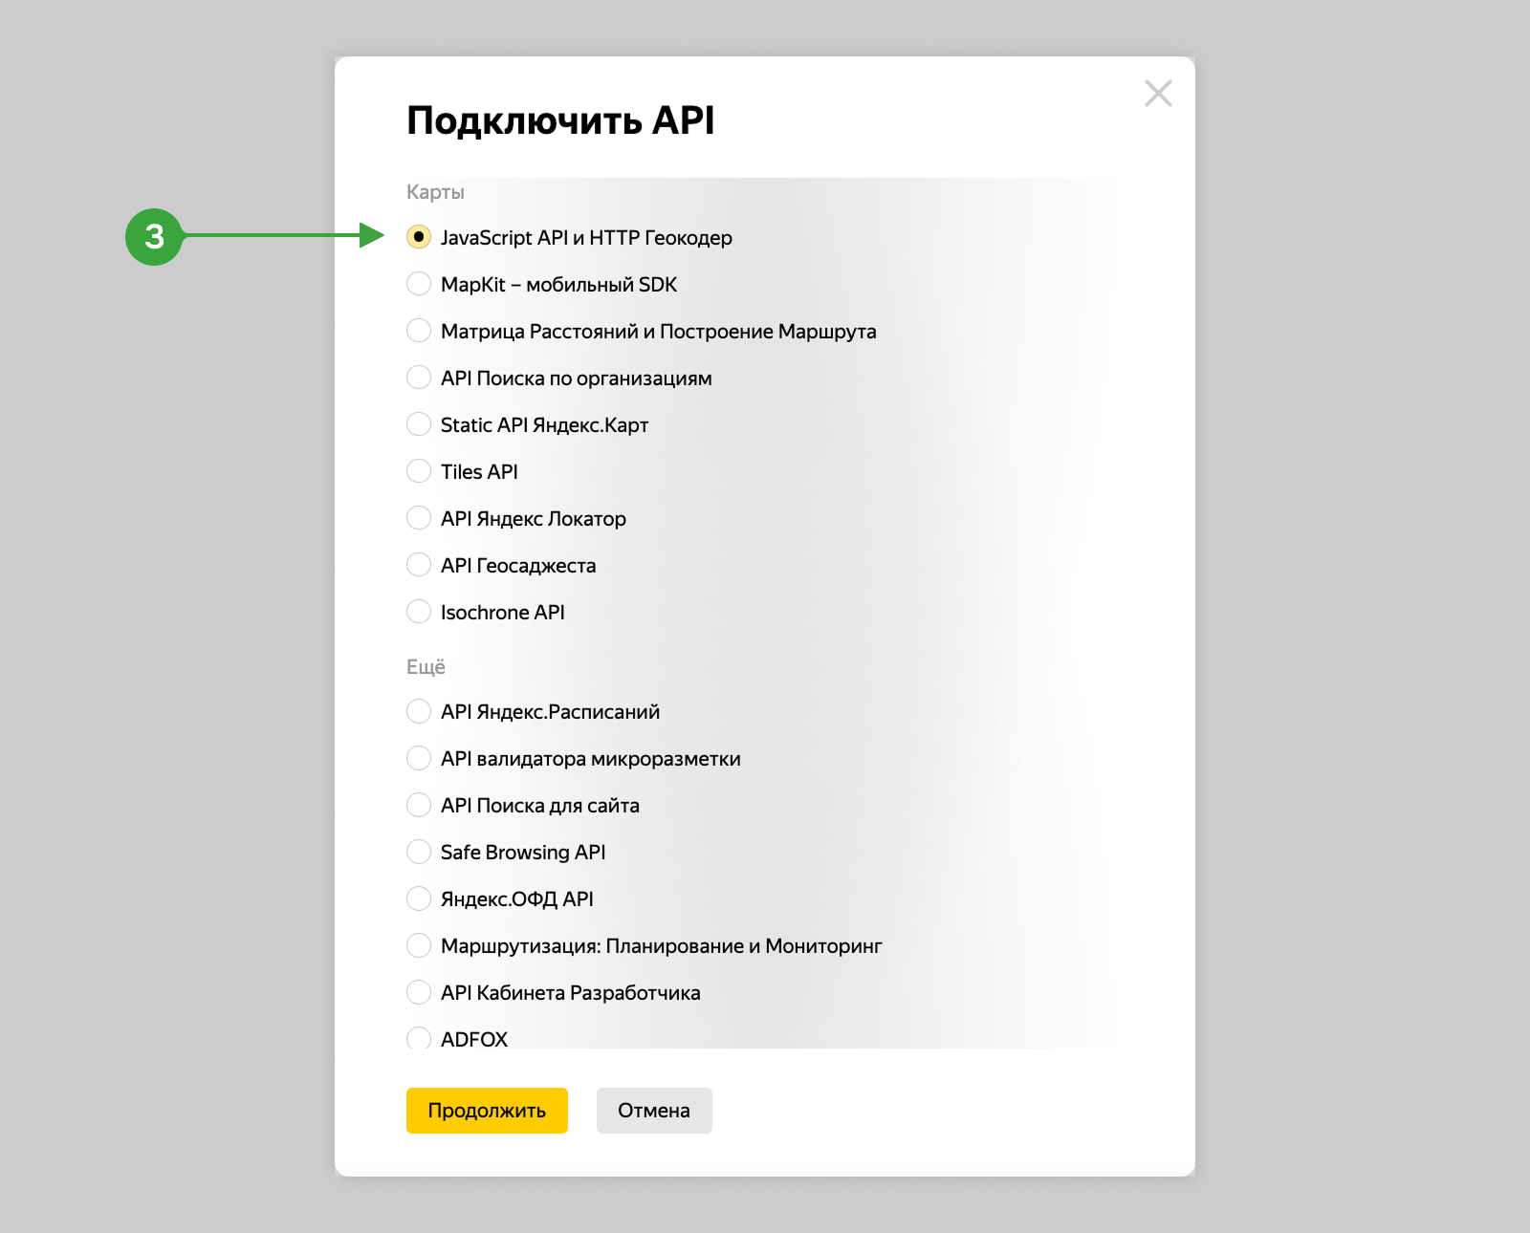
Task: Select Isochrone API radio button
Action: tap(419, 612)
